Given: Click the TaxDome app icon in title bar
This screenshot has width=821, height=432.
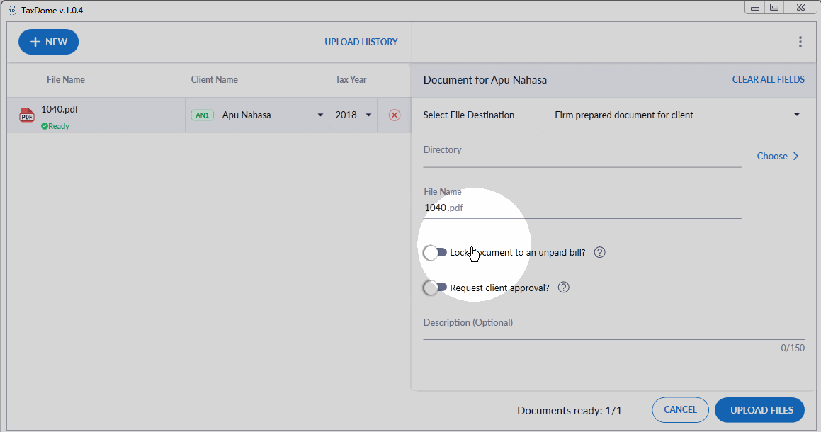Looking at the screenshot, I should click(11, 8).
